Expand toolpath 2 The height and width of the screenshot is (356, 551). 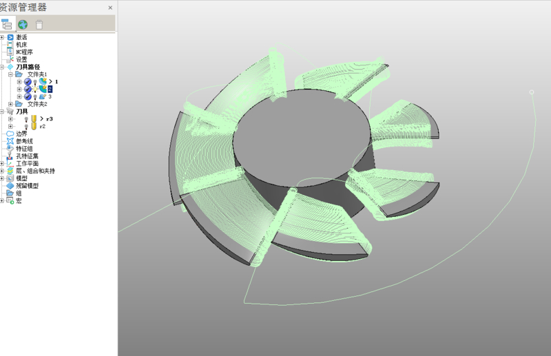(x=19, y=90)
